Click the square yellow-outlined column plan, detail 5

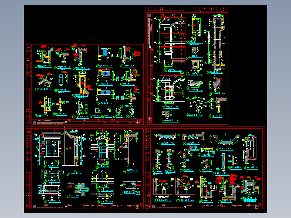click(195, 65)
